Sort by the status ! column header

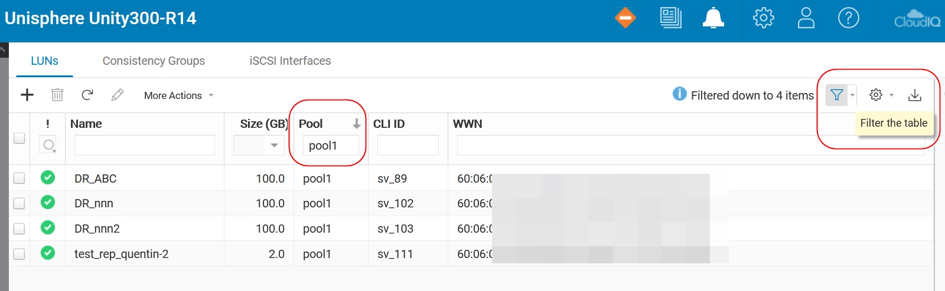[x=48, y=124]
